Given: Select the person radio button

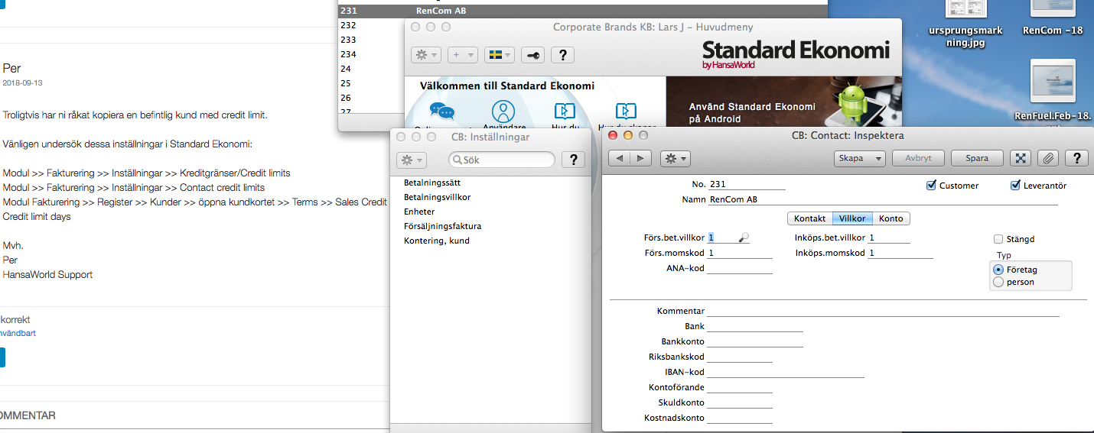Looking at the screenshot, I should [x=998, y=282].
